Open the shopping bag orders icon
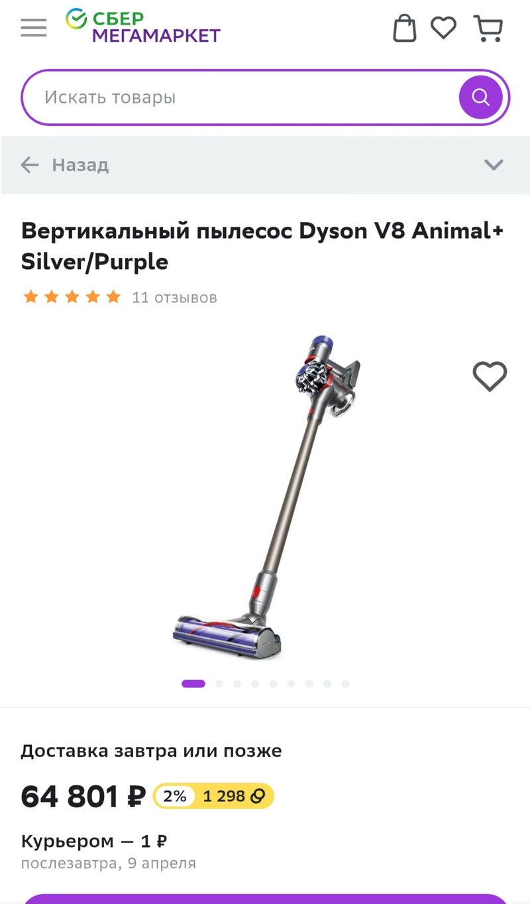This screenshot has height=904, width=530. click(x=405, y=28)
